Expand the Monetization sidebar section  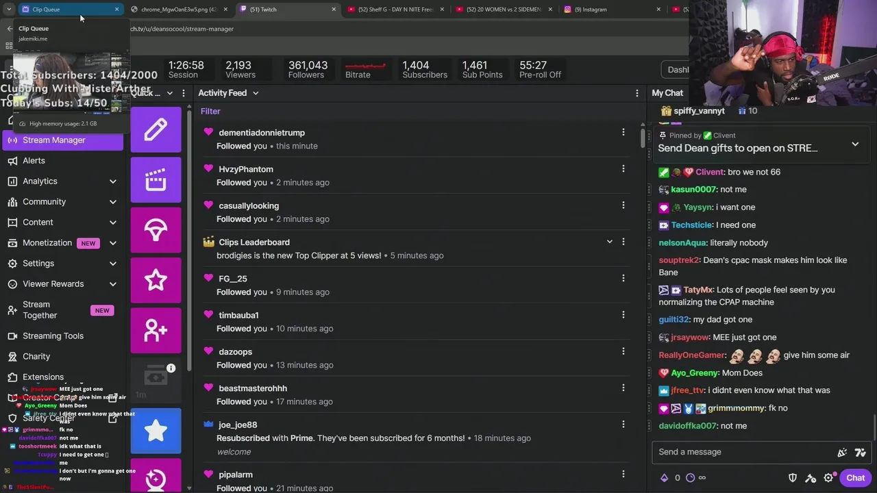click(x=113, y=243)
